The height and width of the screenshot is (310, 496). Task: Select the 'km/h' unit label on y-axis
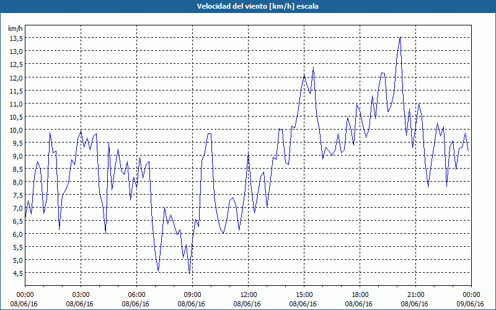[x=15, y=29]
